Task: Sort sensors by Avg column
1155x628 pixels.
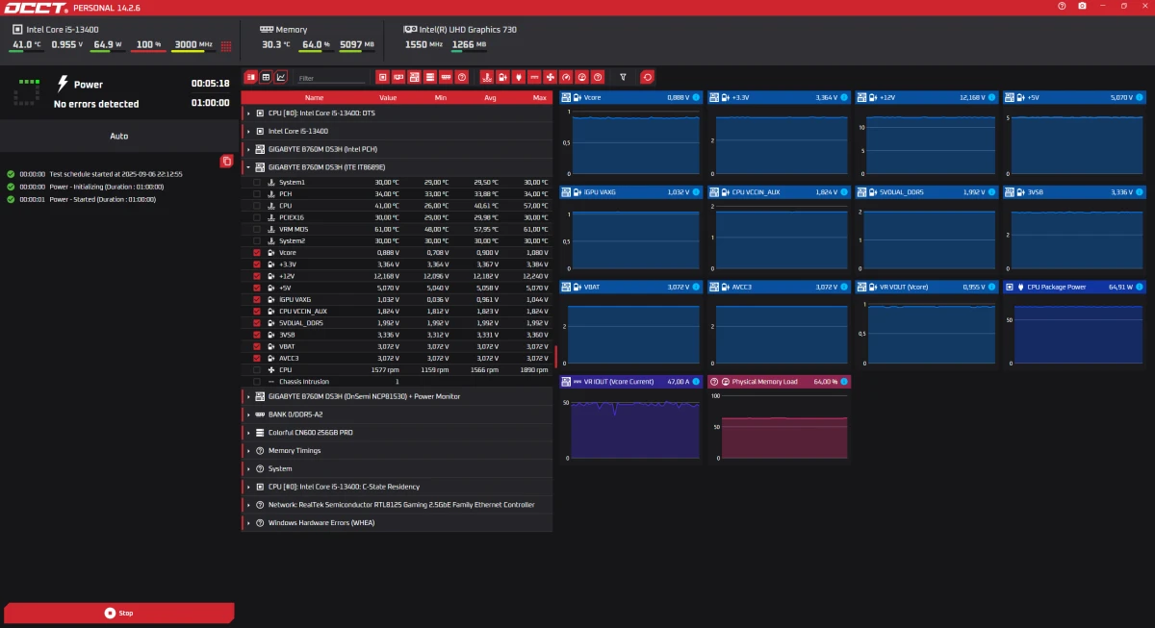Action: 490,97
